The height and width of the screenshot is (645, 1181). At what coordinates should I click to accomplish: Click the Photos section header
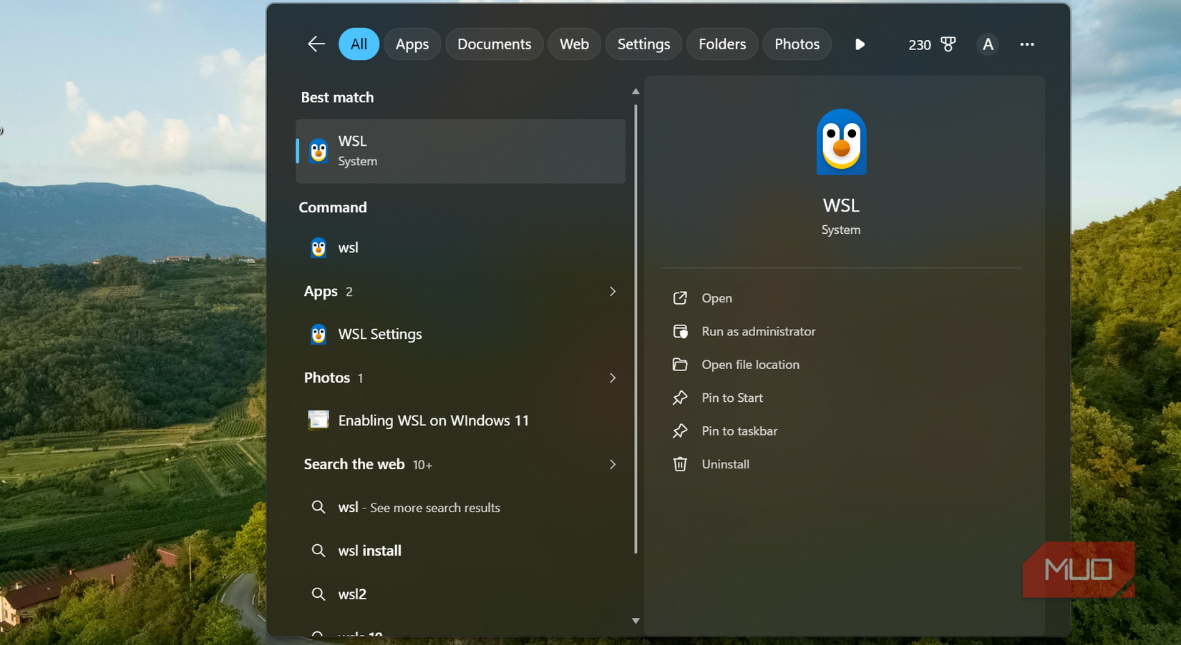pyautogui.click(x=334, y=378)
